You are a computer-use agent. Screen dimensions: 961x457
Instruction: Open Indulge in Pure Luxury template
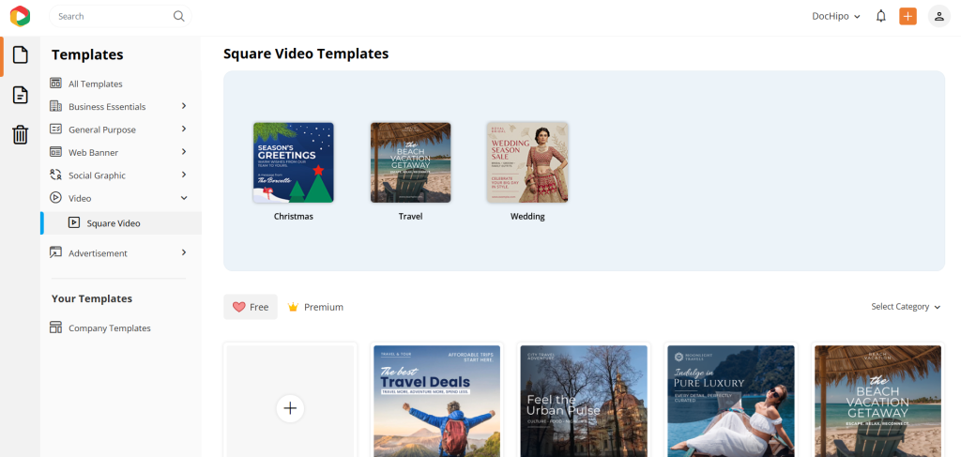coord(731,402)
